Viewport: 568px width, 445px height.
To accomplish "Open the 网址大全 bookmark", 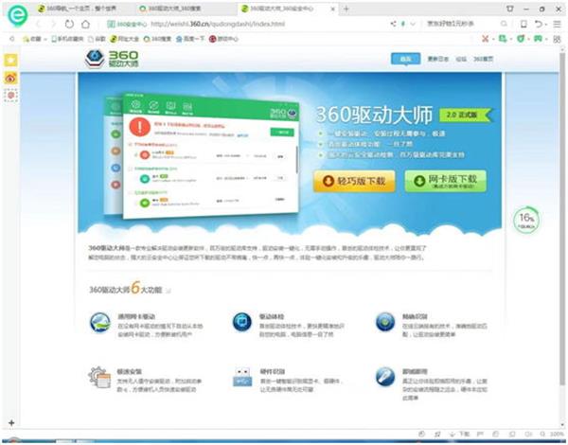I will point(125,39).
